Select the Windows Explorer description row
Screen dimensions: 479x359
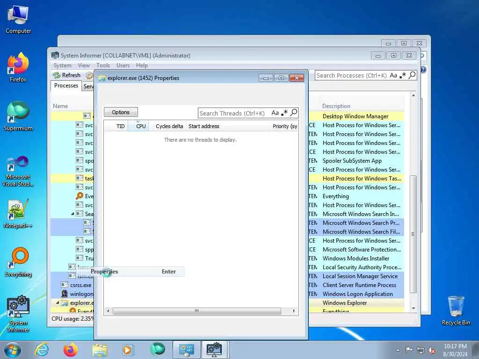click(345, 303)
